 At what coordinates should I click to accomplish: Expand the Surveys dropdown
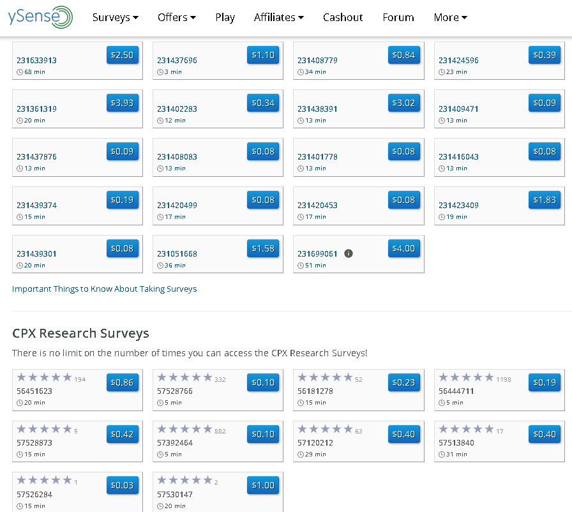(x=115, y=17)
